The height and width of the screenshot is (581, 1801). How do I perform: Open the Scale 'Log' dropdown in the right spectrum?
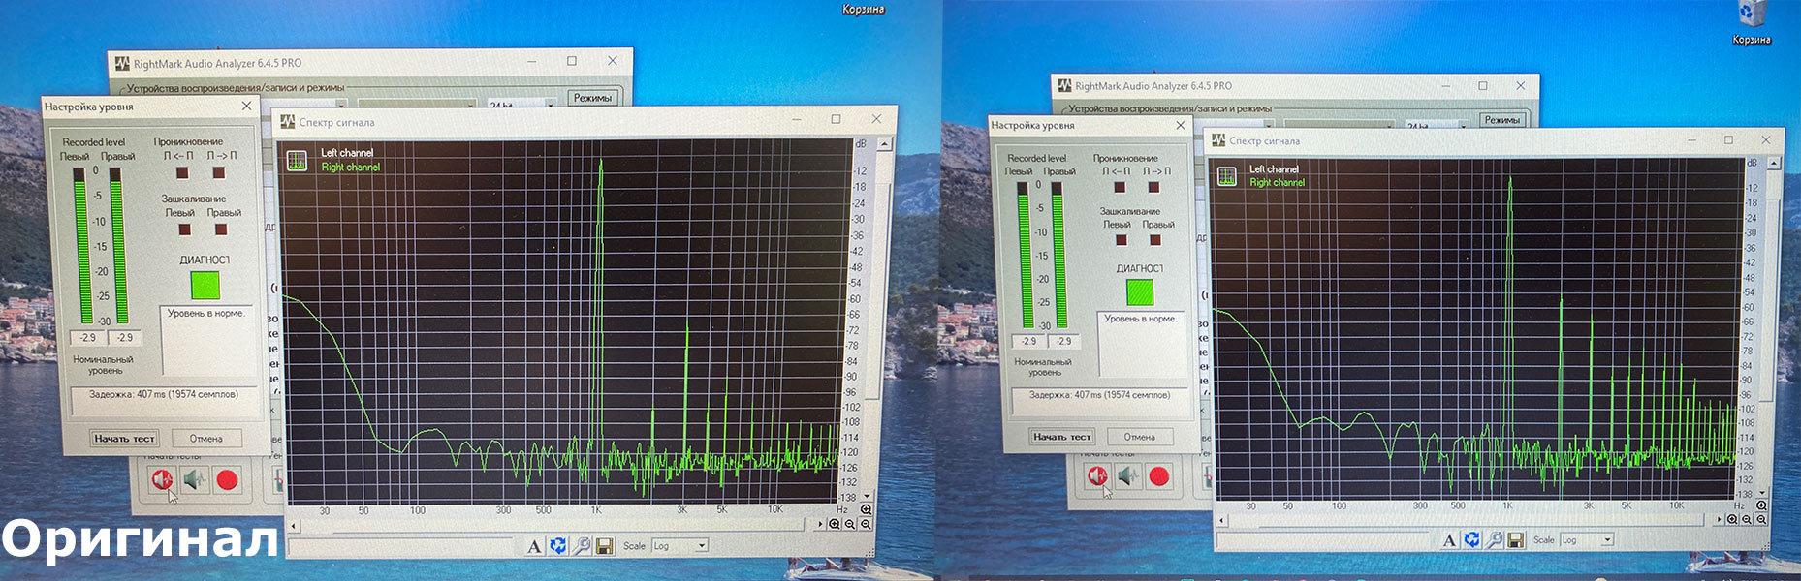pyautogui.click(x=1586, y=540)
